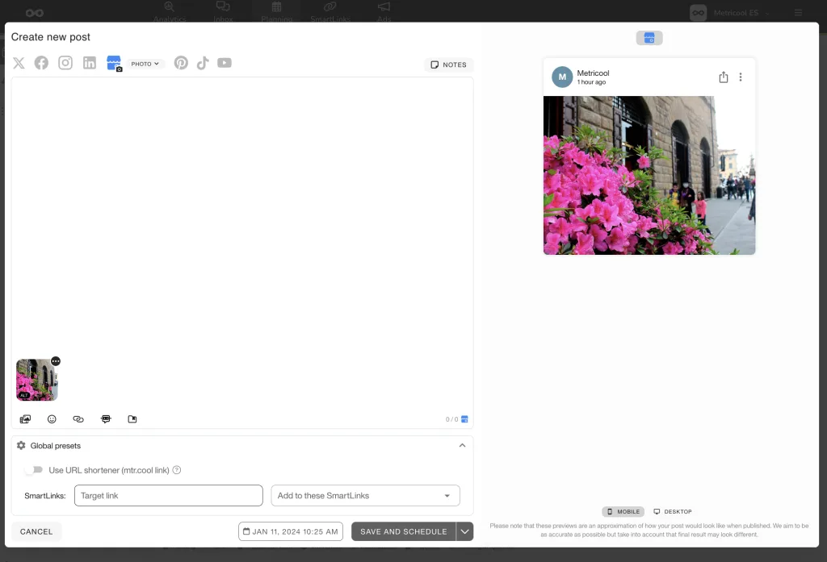
Task: Open saved media folder icon
Action: 132,419
